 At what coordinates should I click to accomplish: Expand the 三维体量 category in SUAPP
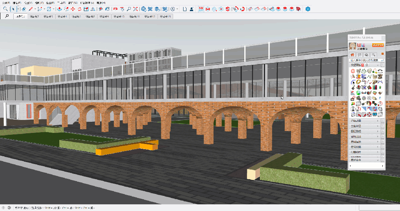coord(363,126)
